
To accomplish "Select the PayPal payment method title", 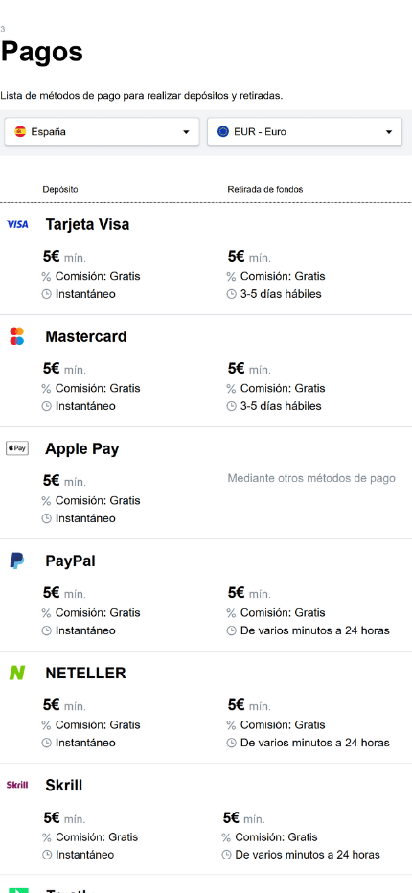I will pyautogui.click(x=70, y=561).
